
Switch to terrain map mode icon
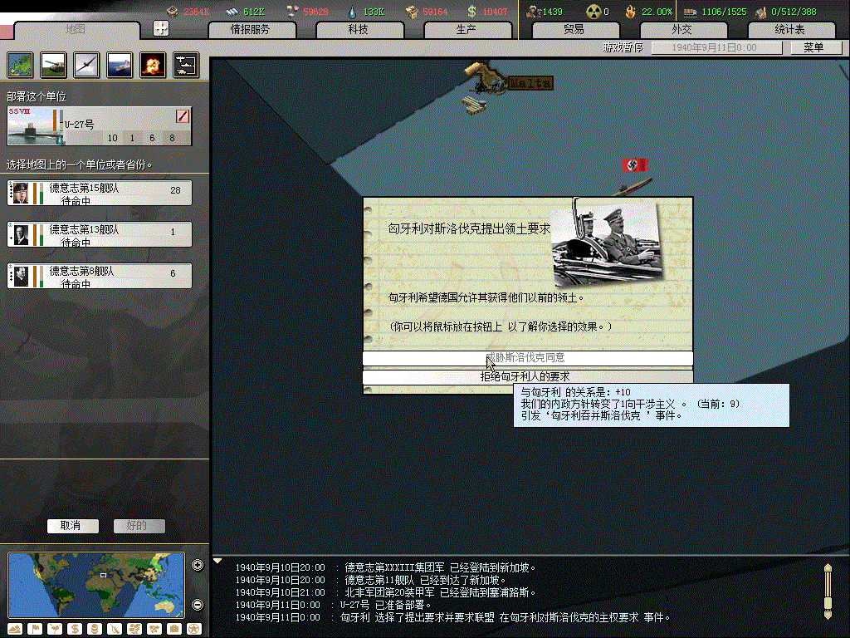(15, 629)
